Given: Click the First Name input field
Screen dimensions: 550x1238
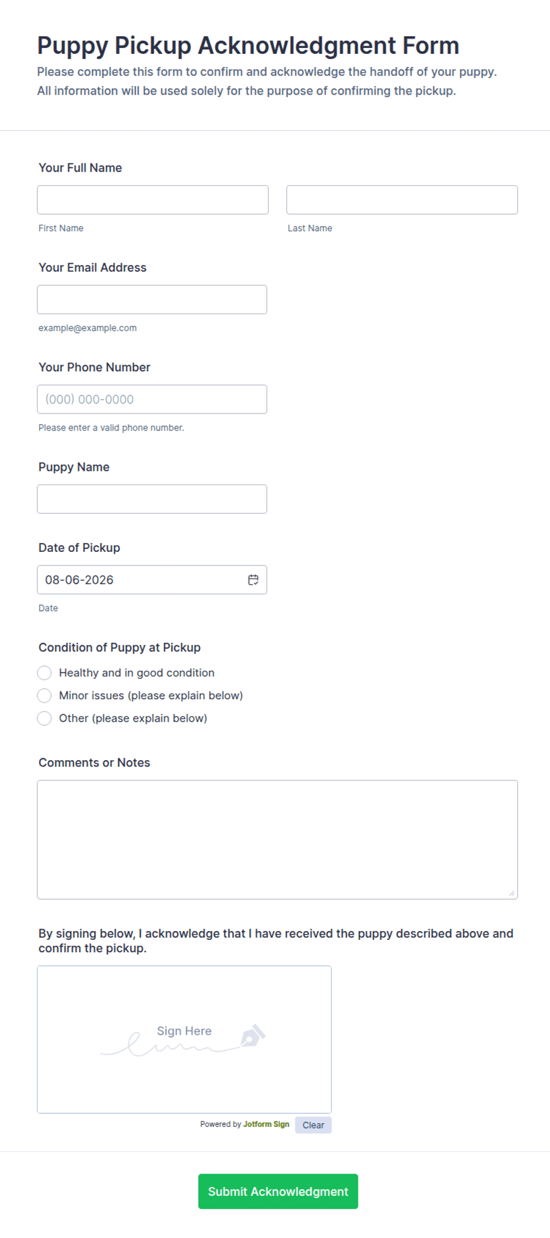Looking at the screenshot, I should coord(153,200).
